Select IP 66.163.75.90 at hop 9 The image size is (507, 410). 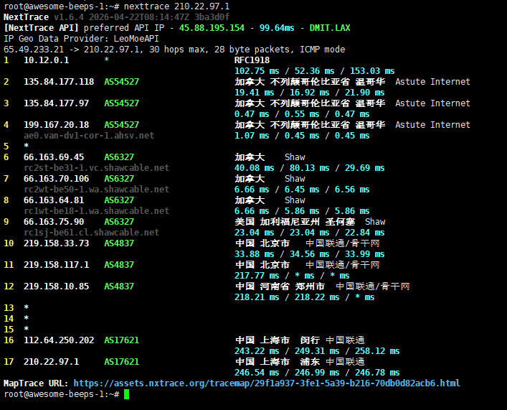coord(54,222)
